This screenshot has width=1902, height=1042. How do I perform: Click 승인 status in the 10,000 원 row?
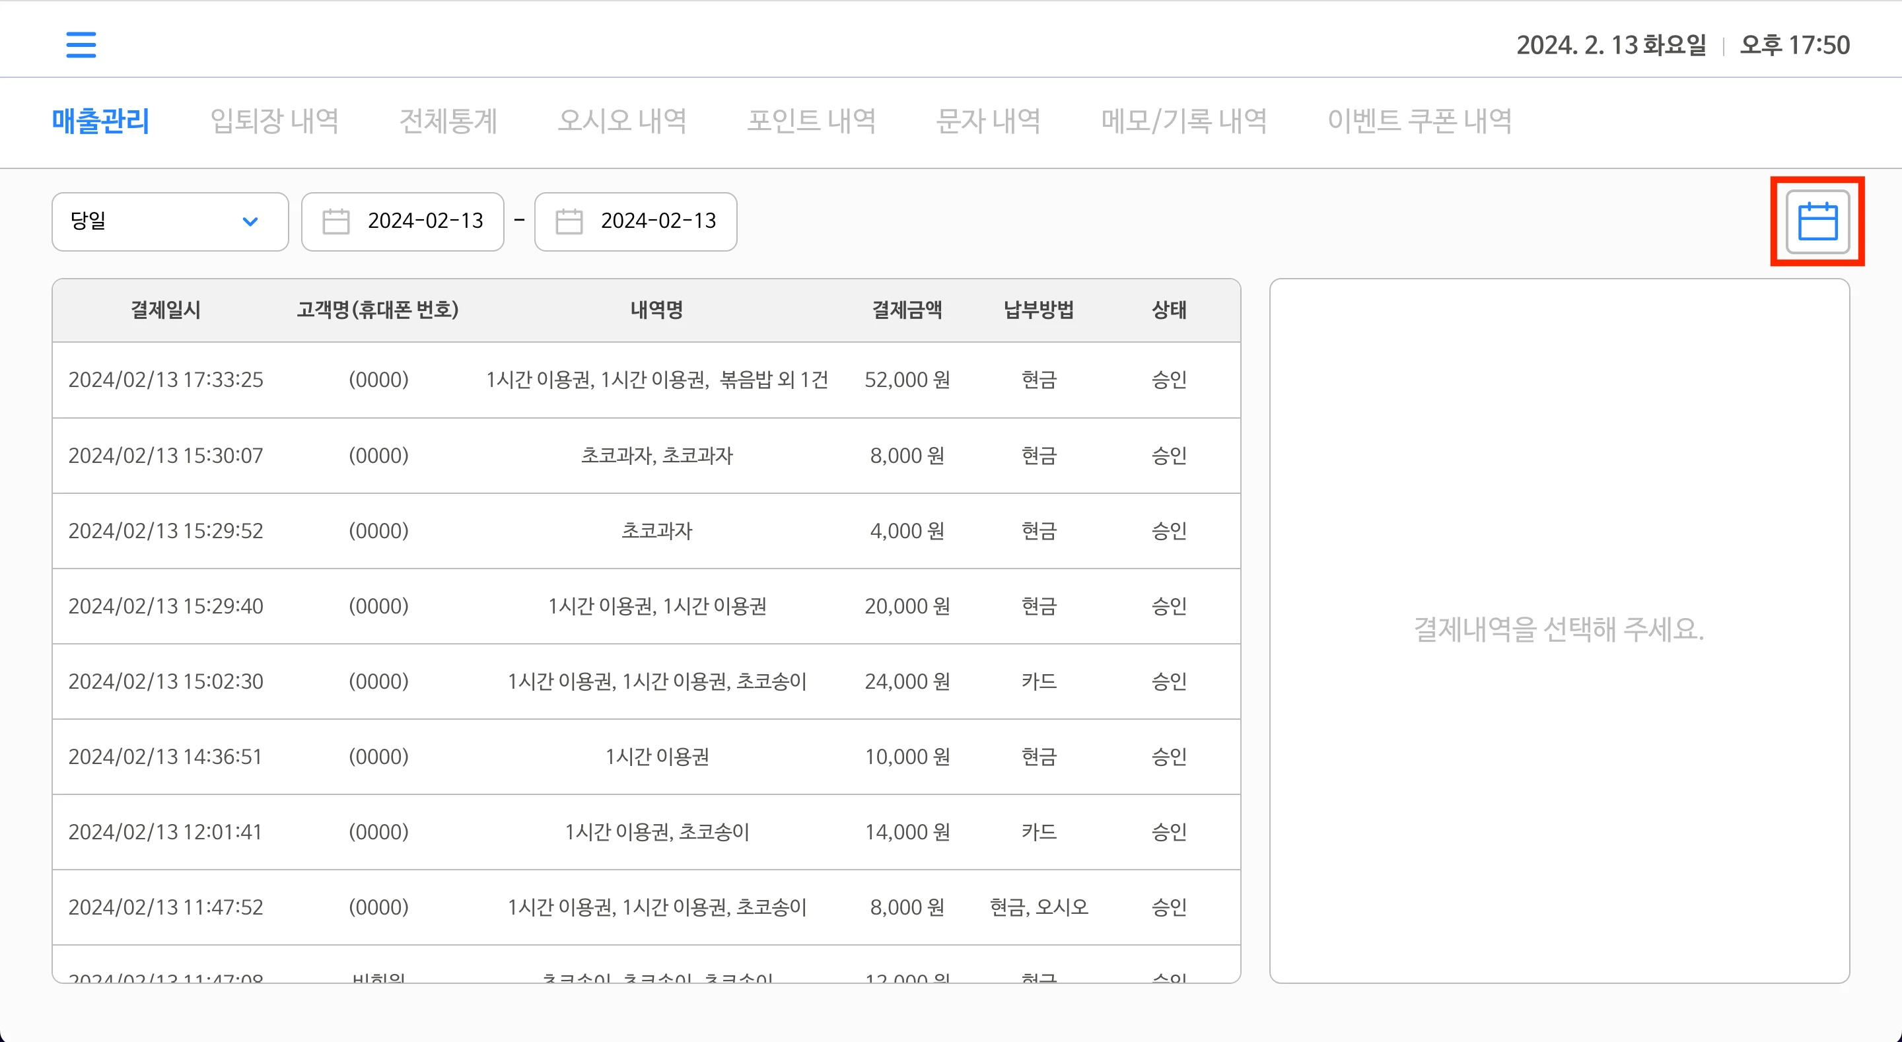pos(1170,757)
